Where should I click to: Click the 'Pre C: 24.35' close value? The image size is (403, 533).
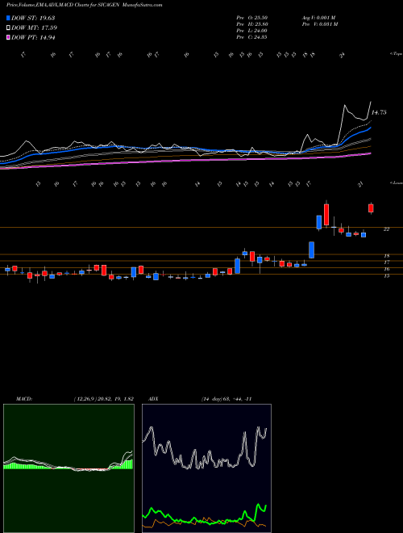251,37
